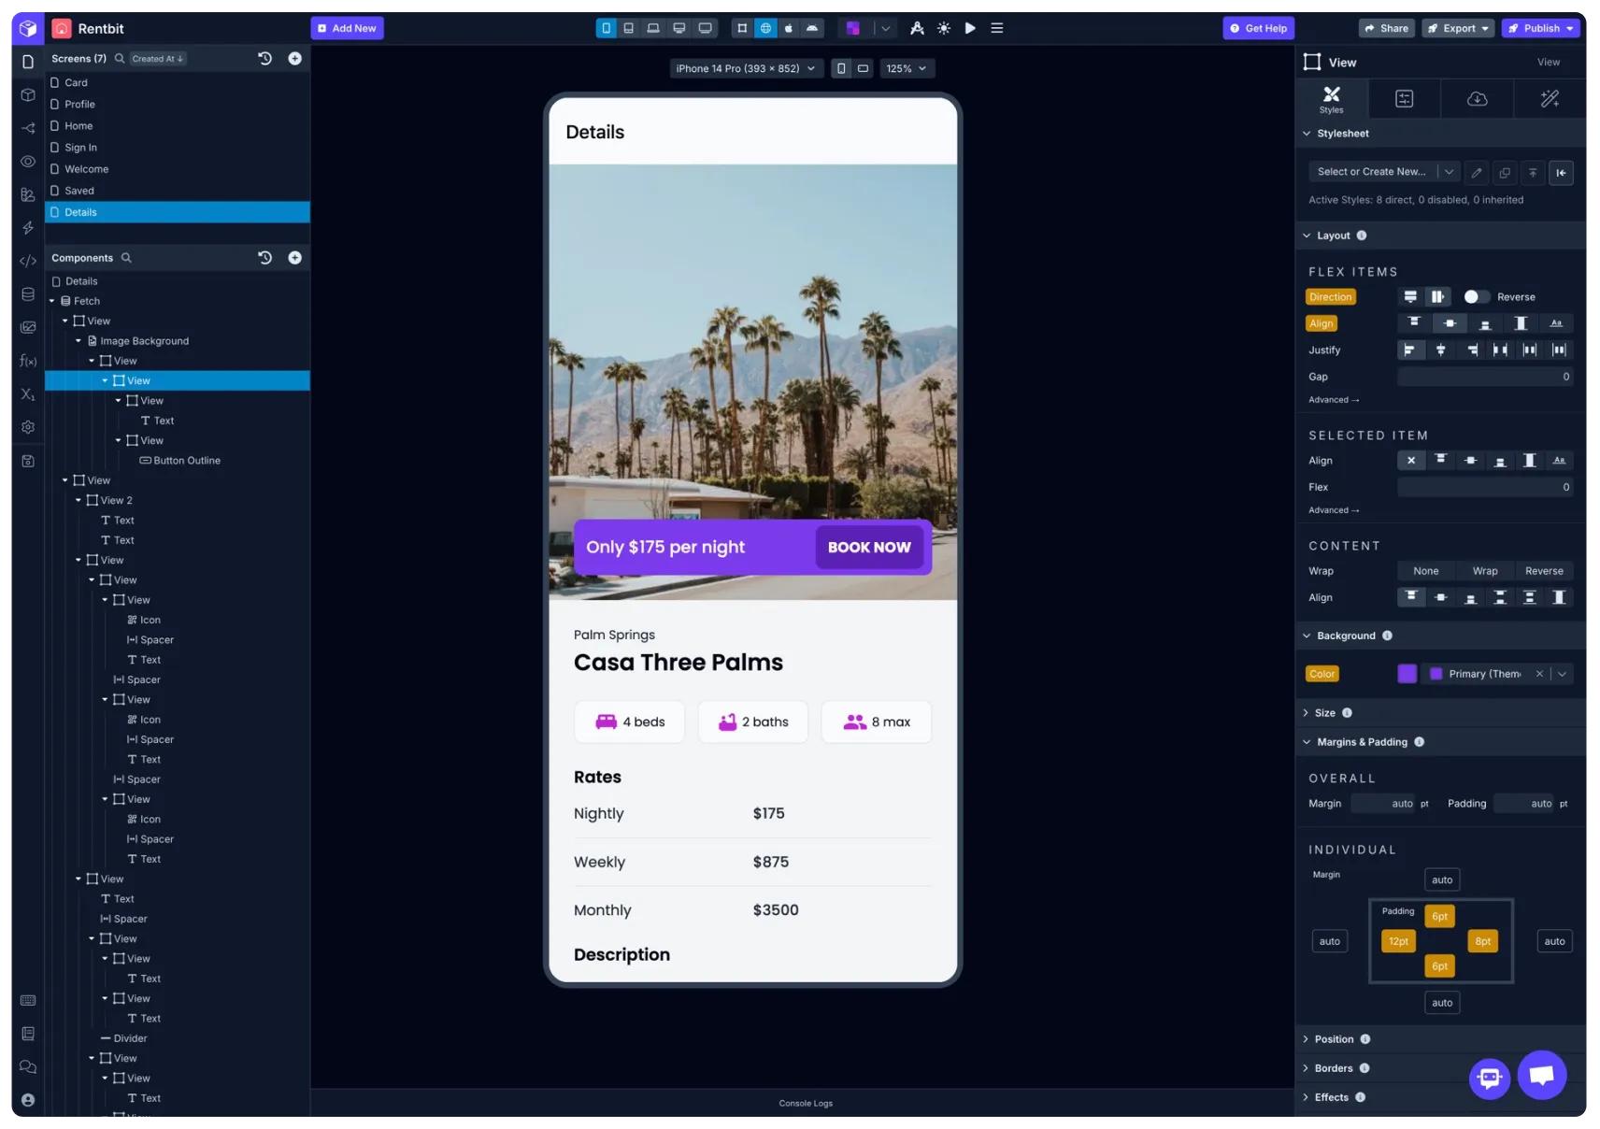The image size is (1600, 1129).
Task: Open the code editor icon in left sidebar
Action: 28,261
